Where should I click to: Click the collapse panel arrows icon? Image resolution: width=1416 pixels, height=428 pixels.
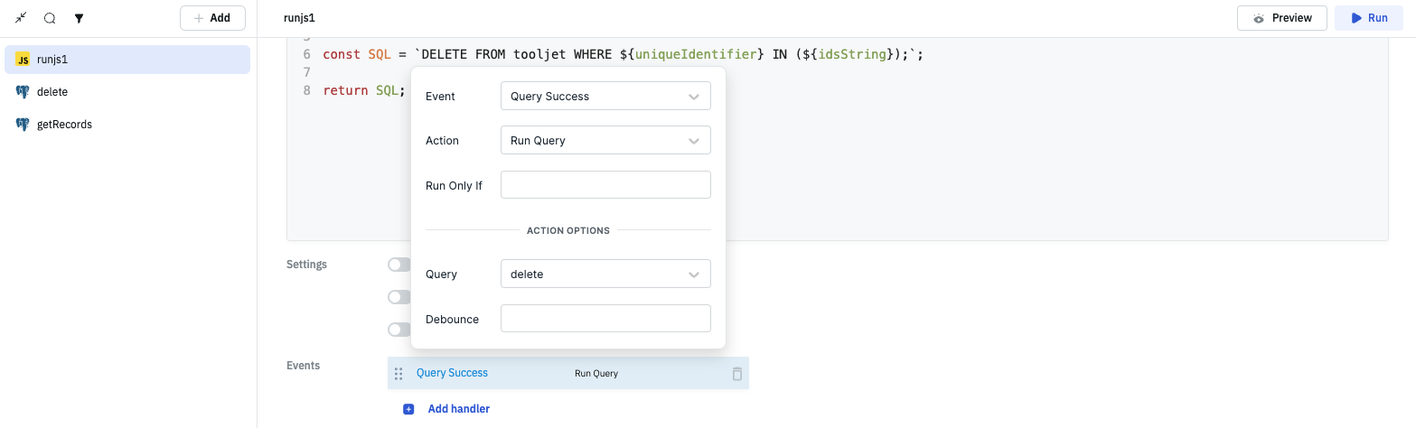click(x=22, y=18)
